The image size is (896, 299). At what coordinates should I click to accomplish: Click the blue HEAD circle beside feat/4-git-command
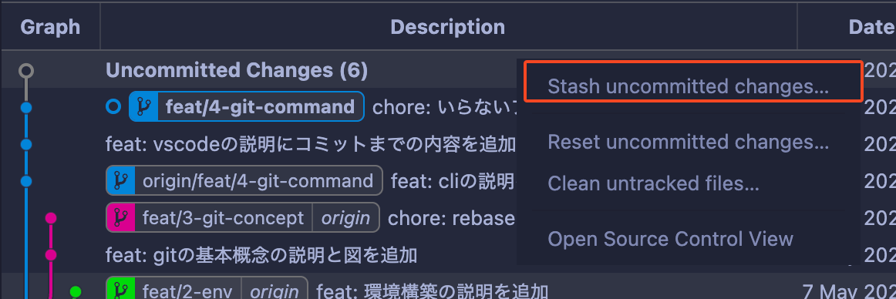coord(113,106)
